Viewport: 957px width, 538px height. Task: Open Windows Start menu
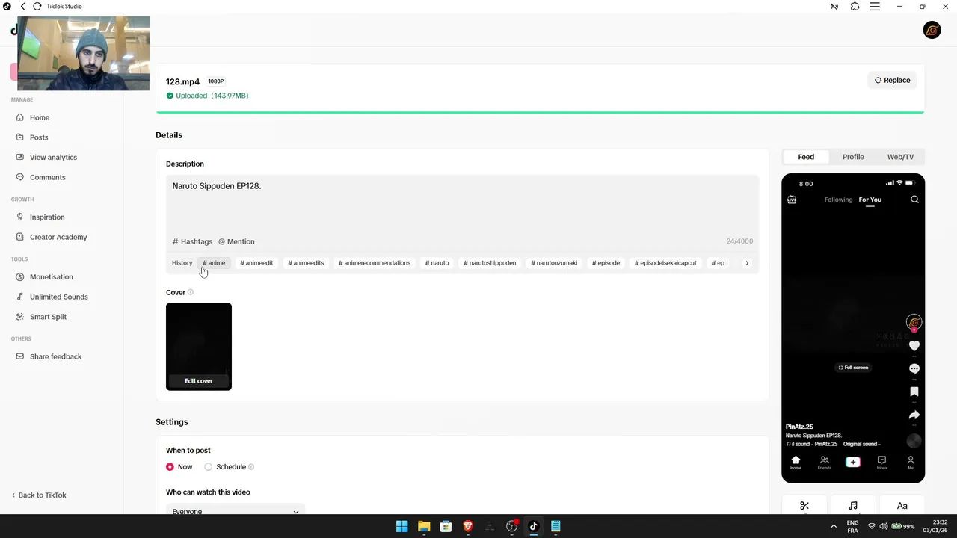pyautogui.click(x=401, y=526)
